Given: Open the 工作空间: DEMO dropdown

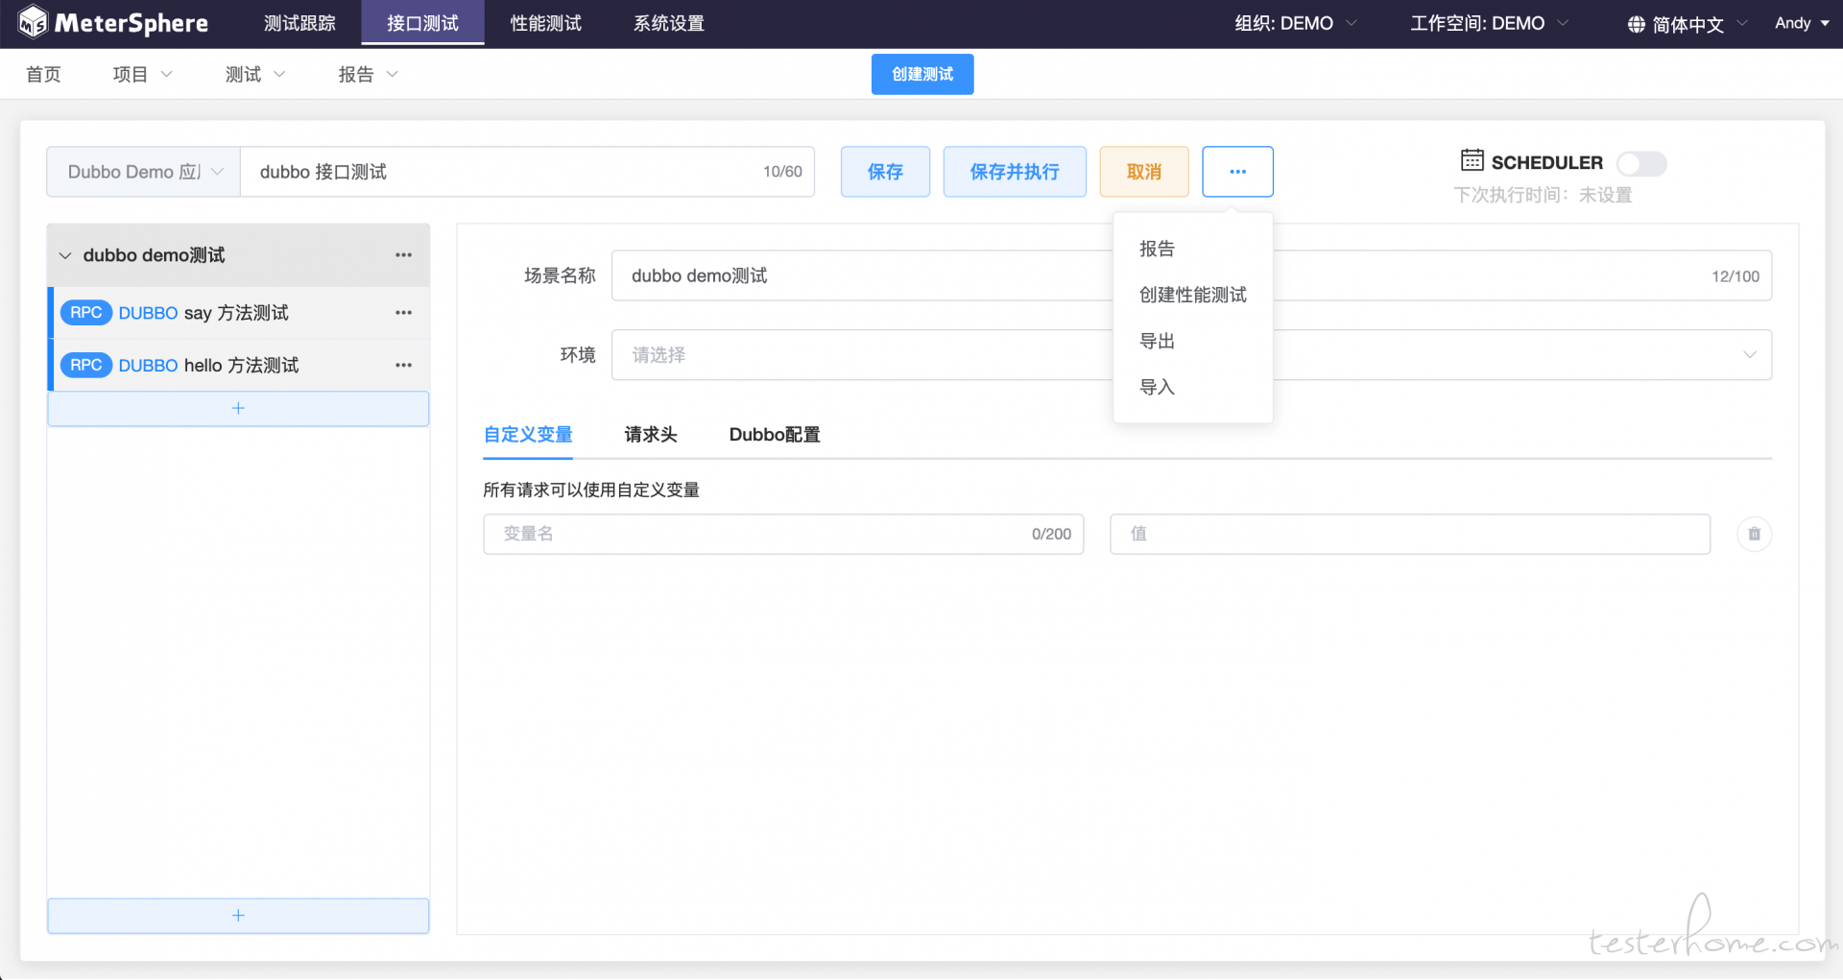Looking at the screenshot, I should click(x=1489, y=23).
